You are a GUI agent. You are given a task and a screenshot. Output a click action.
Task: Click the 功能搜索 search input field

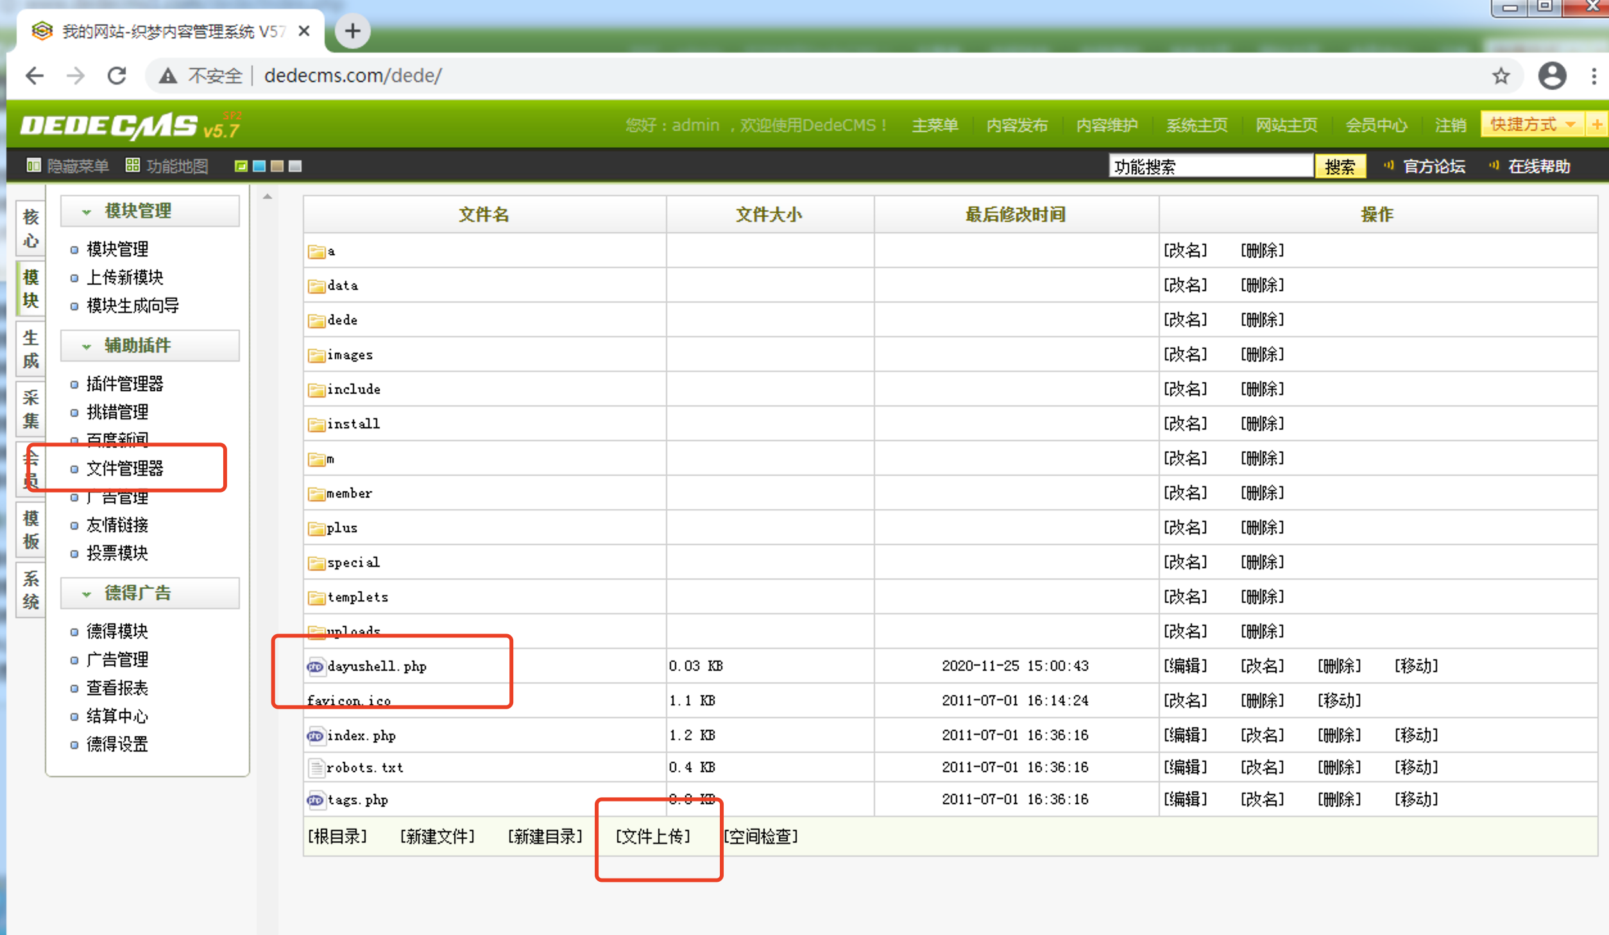pos(1210,166)
